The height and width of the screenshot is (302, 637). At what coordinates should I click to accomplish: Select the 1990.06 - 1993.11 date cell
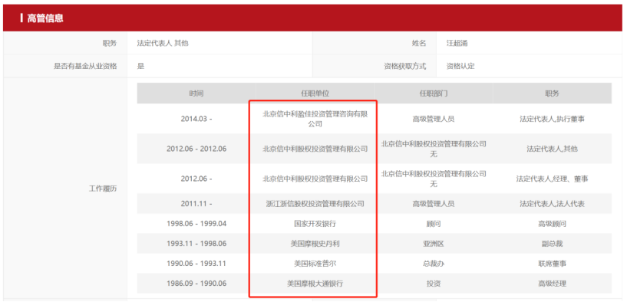pos(196,264)
